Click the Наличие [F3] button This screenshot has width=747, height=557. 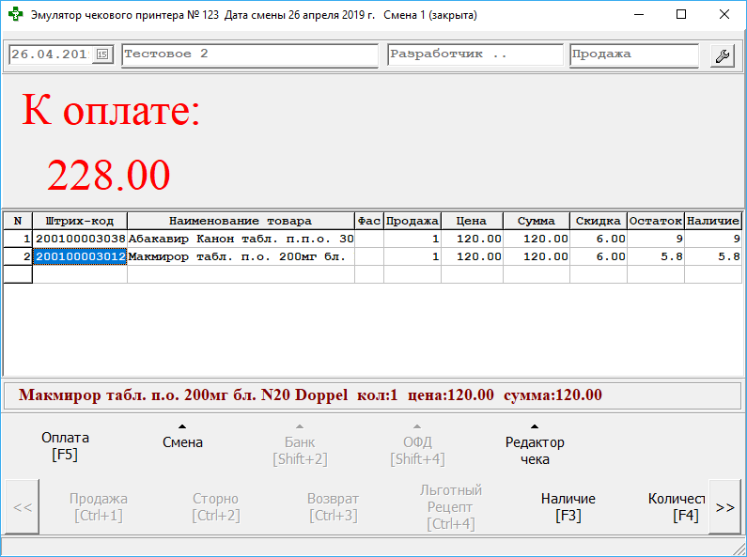tap(568, 507)
